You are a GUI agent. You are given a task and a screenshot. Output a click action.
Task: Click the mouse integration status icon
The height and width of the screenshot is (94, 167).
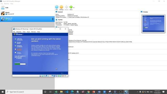point(58,76)
